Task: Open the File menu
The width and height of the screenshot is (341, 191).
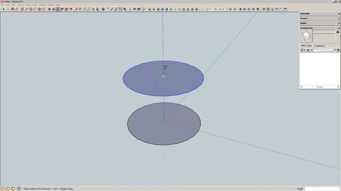Action: [2, 5]
